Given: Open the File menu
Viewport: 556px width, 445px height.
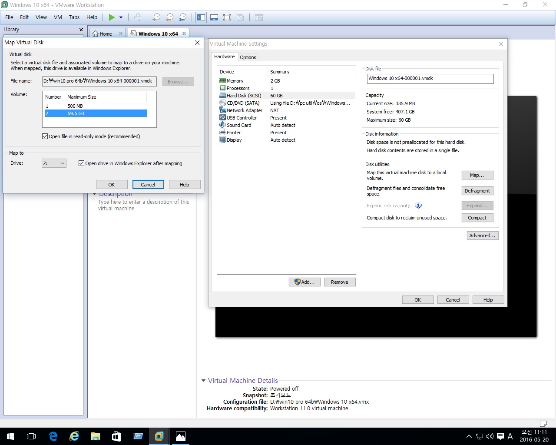Looking at the screenshot, I should [x=9, y=17].
